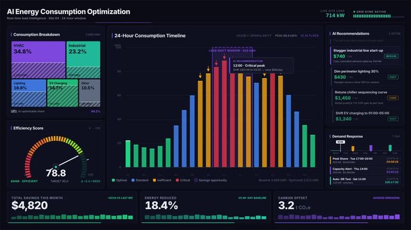Toggle the Inefficient legend item
This screenshot has width=411, height=230.
[x=162, y=180]
